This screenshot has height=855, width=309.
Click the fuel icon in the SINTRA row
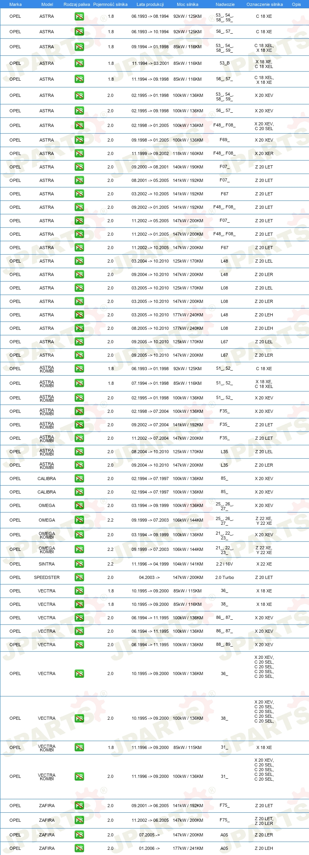click(x=79, y=564)
